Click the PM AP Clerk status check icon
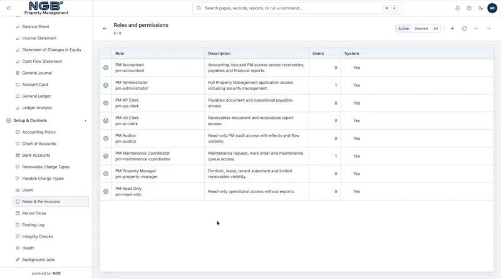This screenshot has width=501, height=279. 106,103
